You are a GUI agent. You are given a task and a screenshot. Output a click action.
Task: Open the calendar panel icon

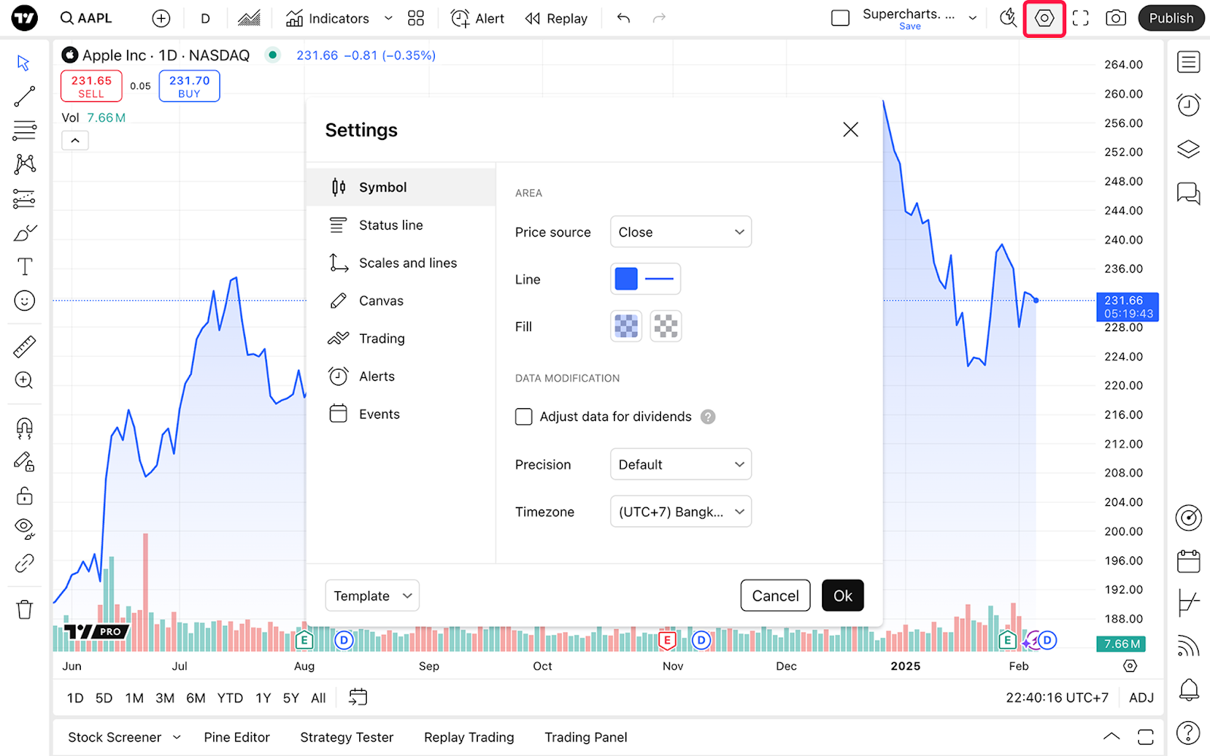click(1188, 561)
